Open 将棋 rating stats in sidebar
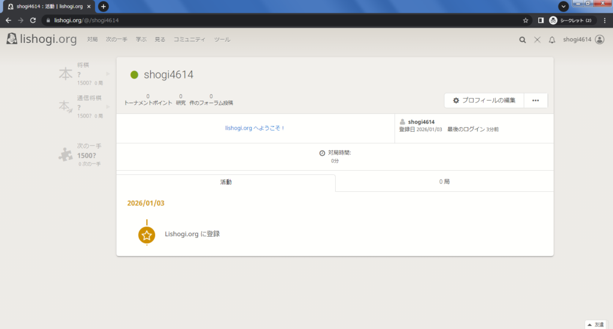The image size is (613, 329). coord(84,74)
